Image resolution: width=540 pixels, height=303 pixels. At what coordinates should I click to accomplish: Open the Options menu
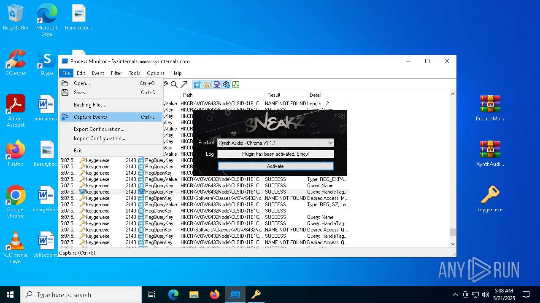pyautogui.click(x=155, y=73)
